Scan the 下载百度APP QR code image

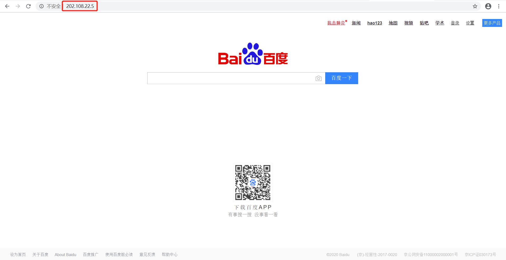tap(252, 182)
